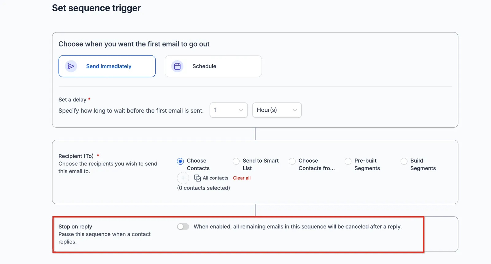The height and width of the screenshot is (264, 491).
Task: Click the Stop on reply description text
Action: [x=105, y=238]
